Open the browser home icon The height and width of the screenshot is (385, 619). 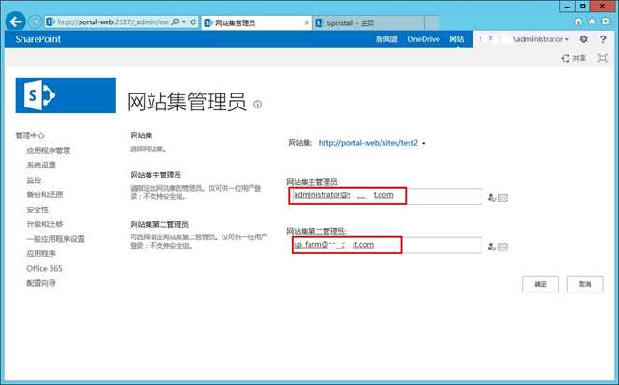579,22
